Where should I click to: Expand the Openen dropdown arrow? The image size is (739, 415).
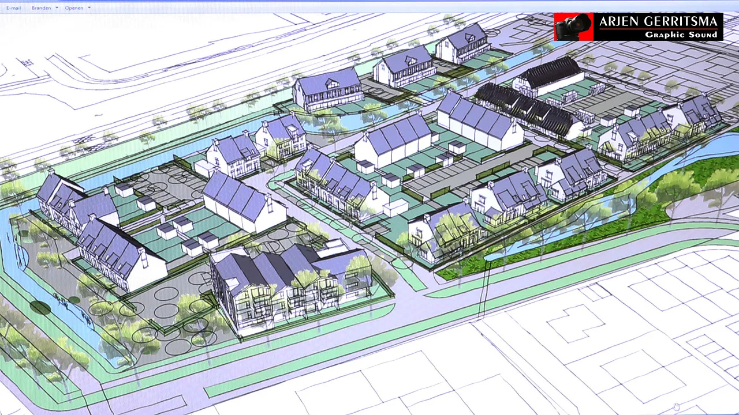89,8
